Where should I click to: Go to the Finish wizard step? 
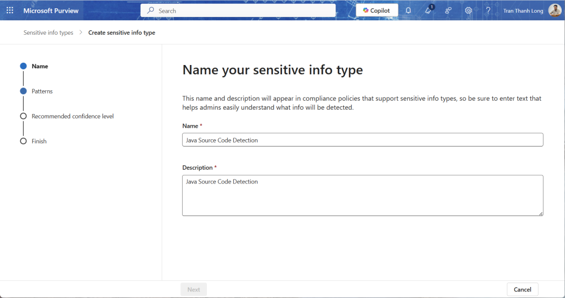(39, 141)
